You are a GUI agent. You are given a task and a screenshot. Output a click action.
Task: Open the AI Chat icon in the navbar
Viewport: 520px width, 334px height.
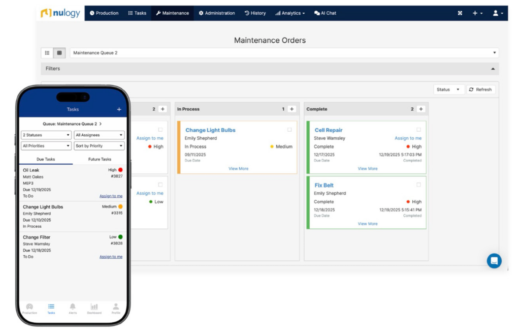click(316, 13)
